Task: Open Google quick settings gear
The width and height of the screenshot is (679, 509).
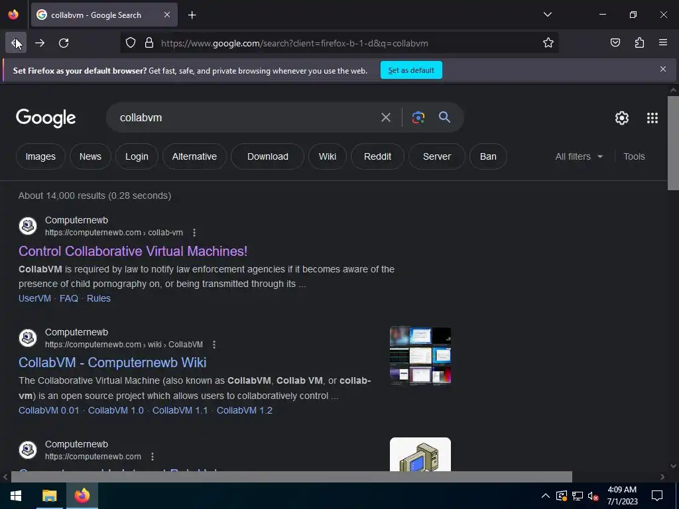Action: 622,118
